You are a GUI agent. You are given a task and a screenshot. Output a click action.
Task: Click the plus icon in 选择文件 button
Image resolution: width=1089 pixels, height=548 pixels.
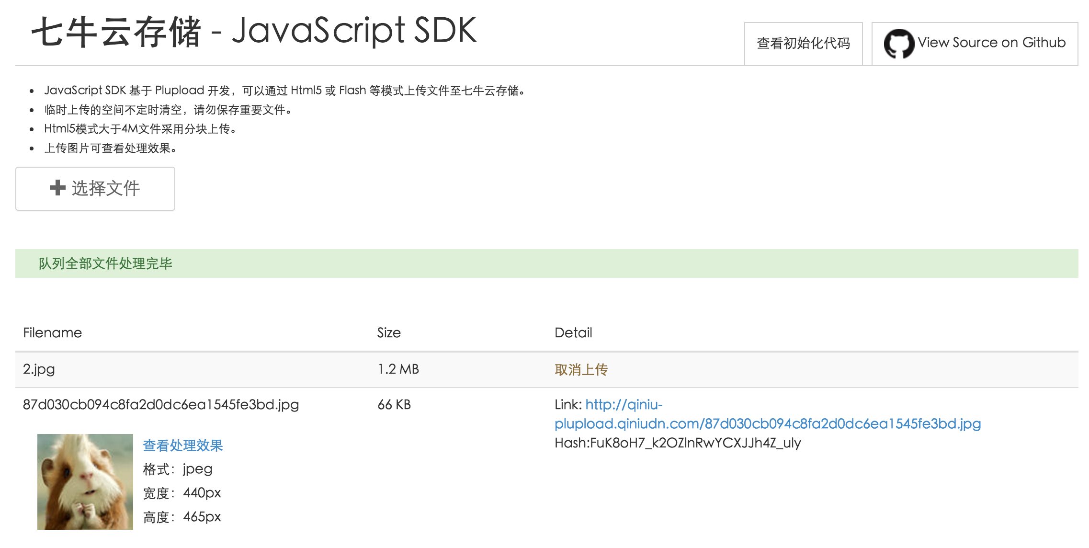(57, 188)
